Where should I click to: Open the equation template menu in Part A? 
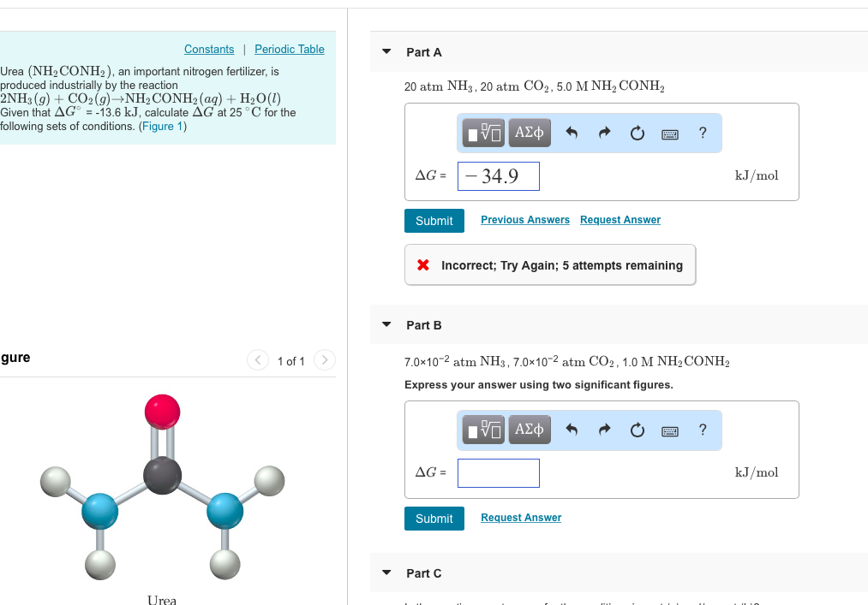pos(482,133)
